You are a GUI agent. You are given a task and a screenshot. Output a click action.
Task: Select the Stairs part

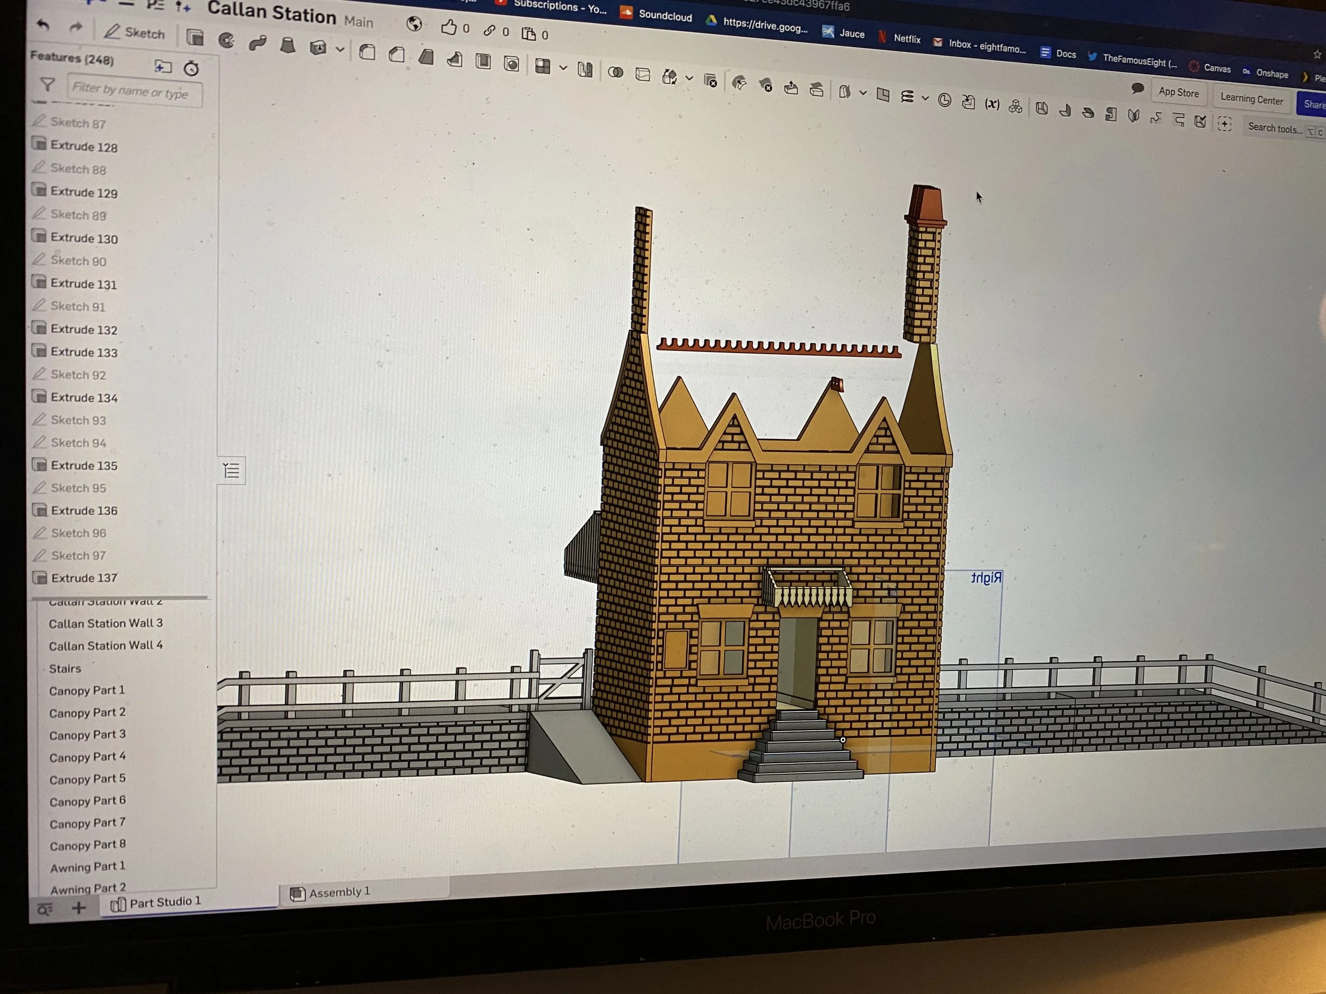coord(65,668)
